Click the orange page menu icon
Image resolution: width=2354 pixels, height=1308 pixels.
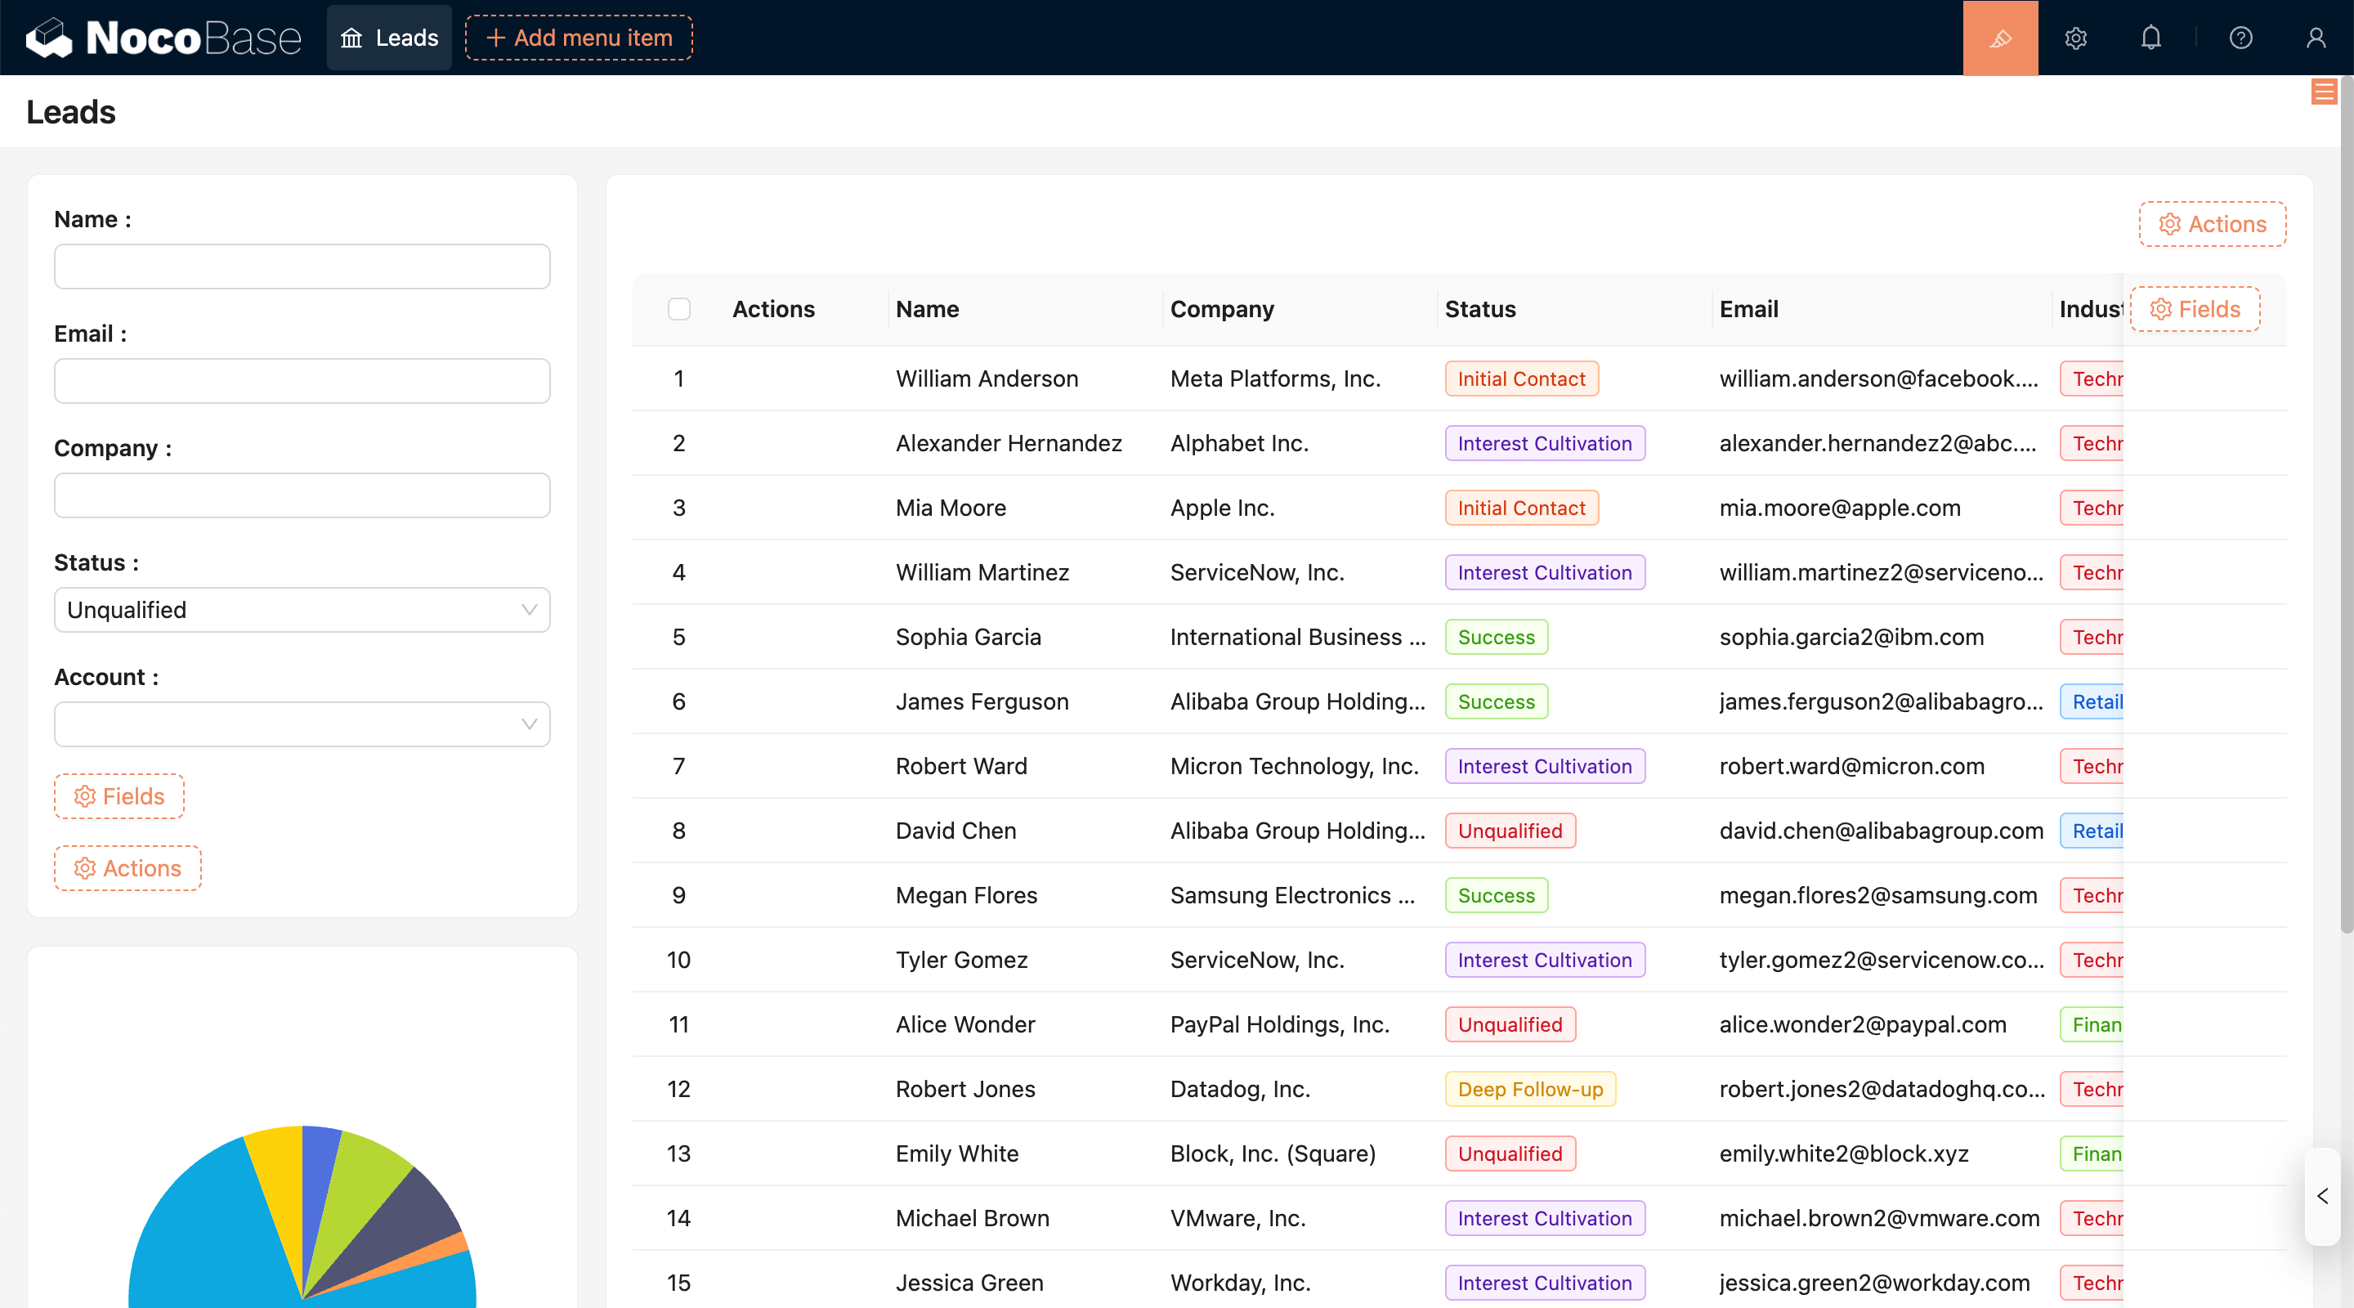pyautogui.click(x=2323, y=92)
